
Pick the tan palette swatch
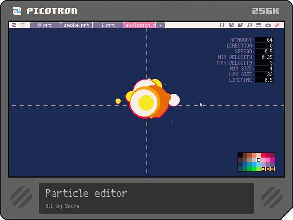pyautogui.click(x=250, y=160)
